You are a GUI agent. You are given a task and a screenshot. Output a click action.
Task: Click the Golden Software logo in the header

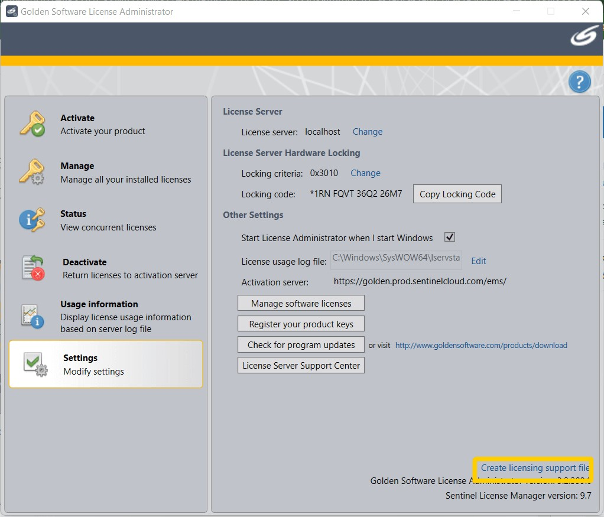[x=584, y=36]
